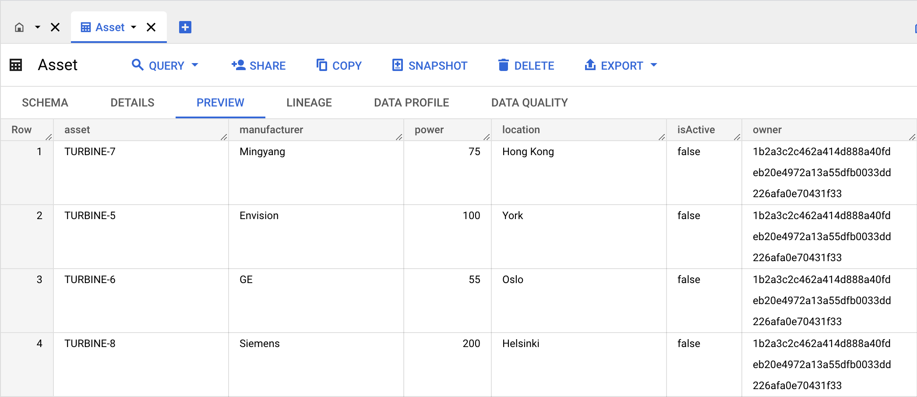This screenshot has height=397, width=917.
Task: Click the Delete trash icon
Action: (x=504, y=65)
